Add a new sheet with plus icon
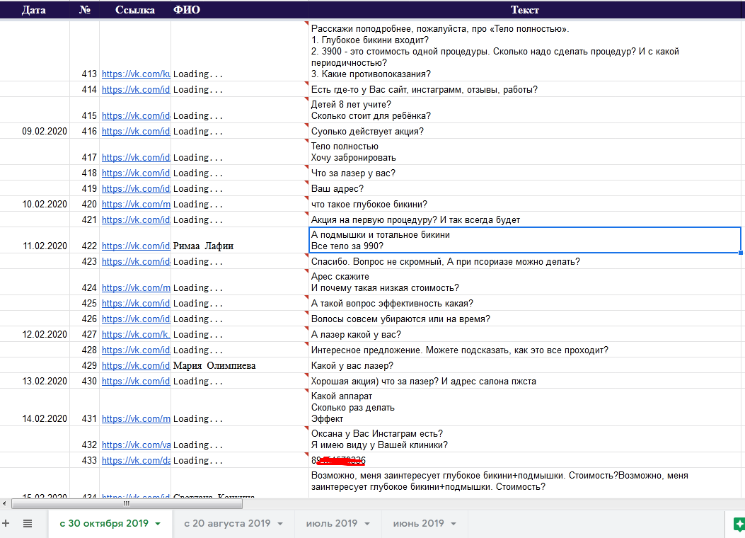 point(6,523)
